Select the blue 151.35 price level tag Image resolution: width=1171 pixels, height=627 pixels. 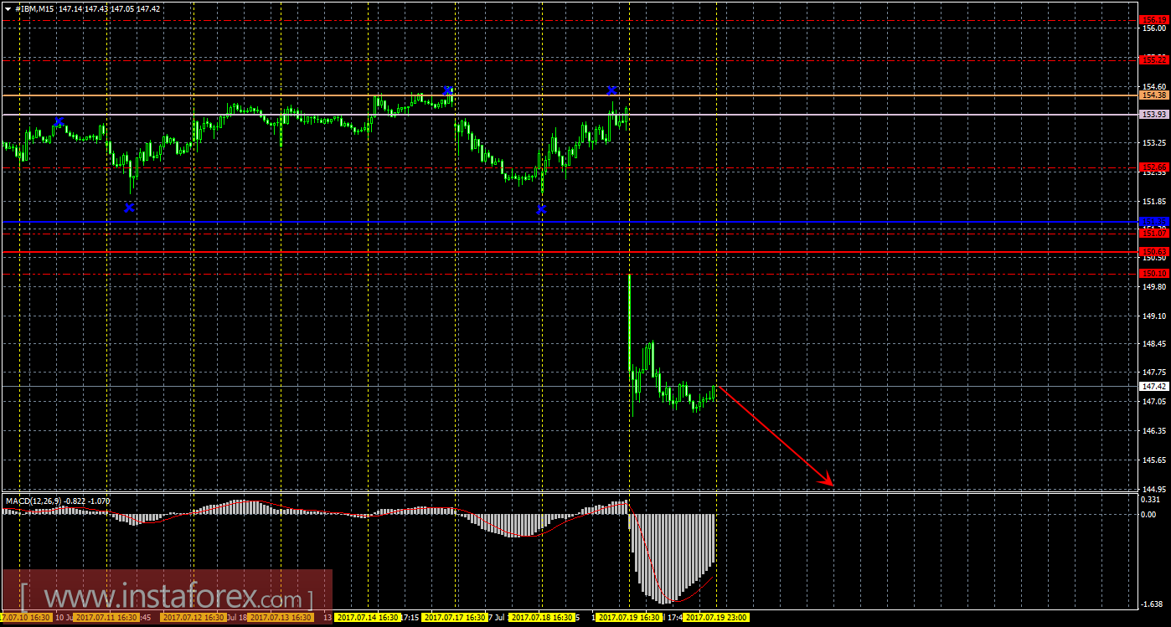[1155, 222]
